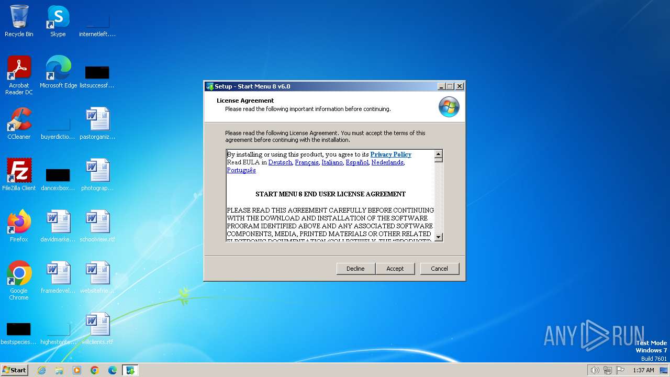
Task: Click the license scrollbar thumb
Action: pos(439,160)
